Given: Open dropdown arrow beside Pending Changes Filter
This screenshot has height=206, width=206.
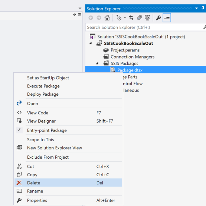Looking at the screenshot, I should [125, 18].
